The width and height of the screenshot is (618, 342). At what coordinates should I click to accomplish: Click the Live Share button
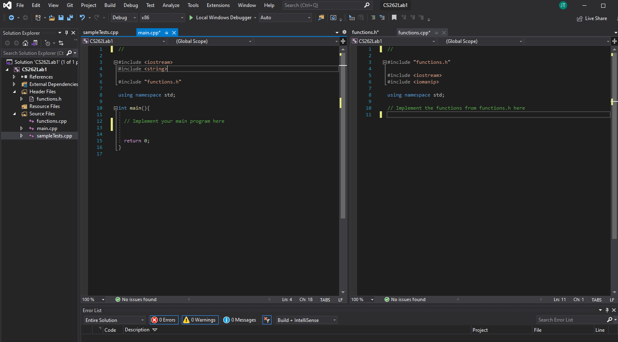pyautogui.click(x=592, y=18)
